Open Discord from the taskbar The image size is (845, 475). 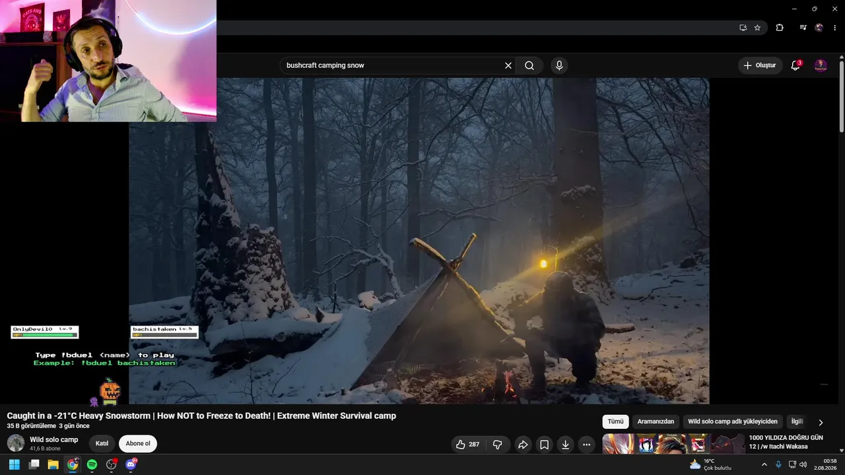coord(131,464)
